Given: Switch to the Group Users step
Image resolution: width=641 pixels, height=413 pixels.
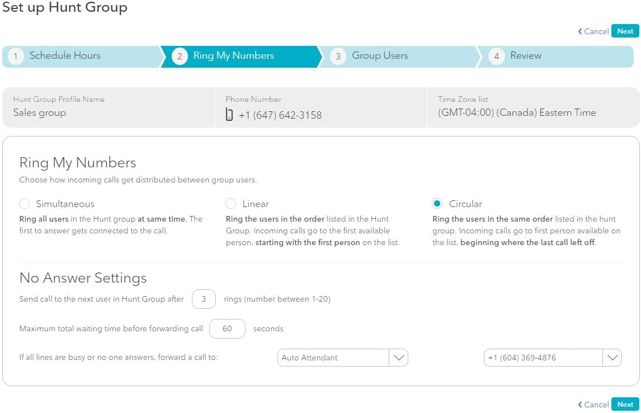Looking at the screenshot, I should (380, 56).
